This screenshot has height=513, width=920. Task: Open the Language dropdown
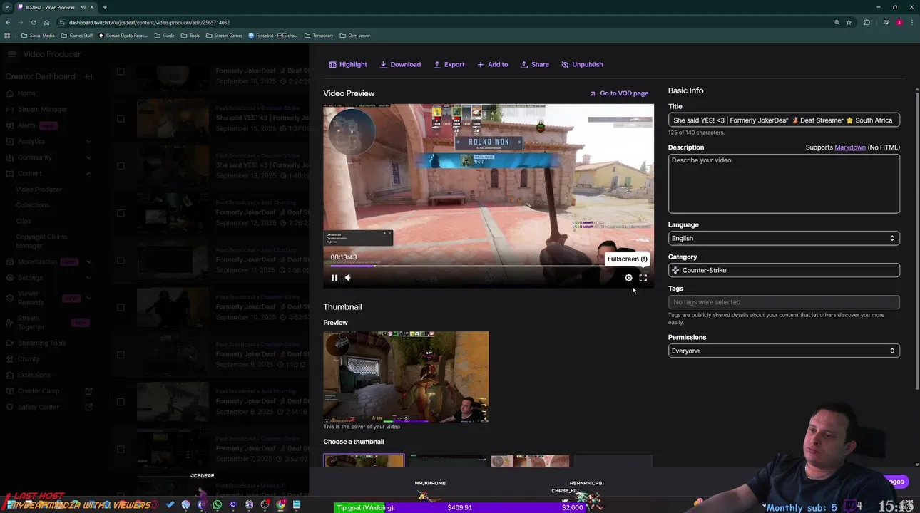[x=784, y=238]
